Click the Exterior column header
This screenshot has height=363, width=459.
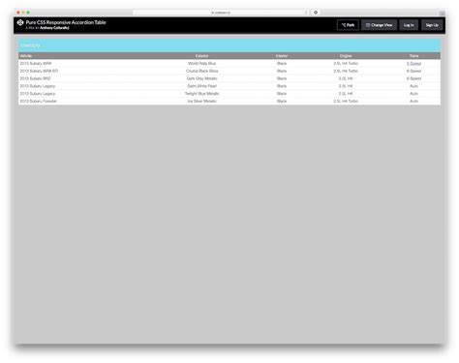coord(201,56)
